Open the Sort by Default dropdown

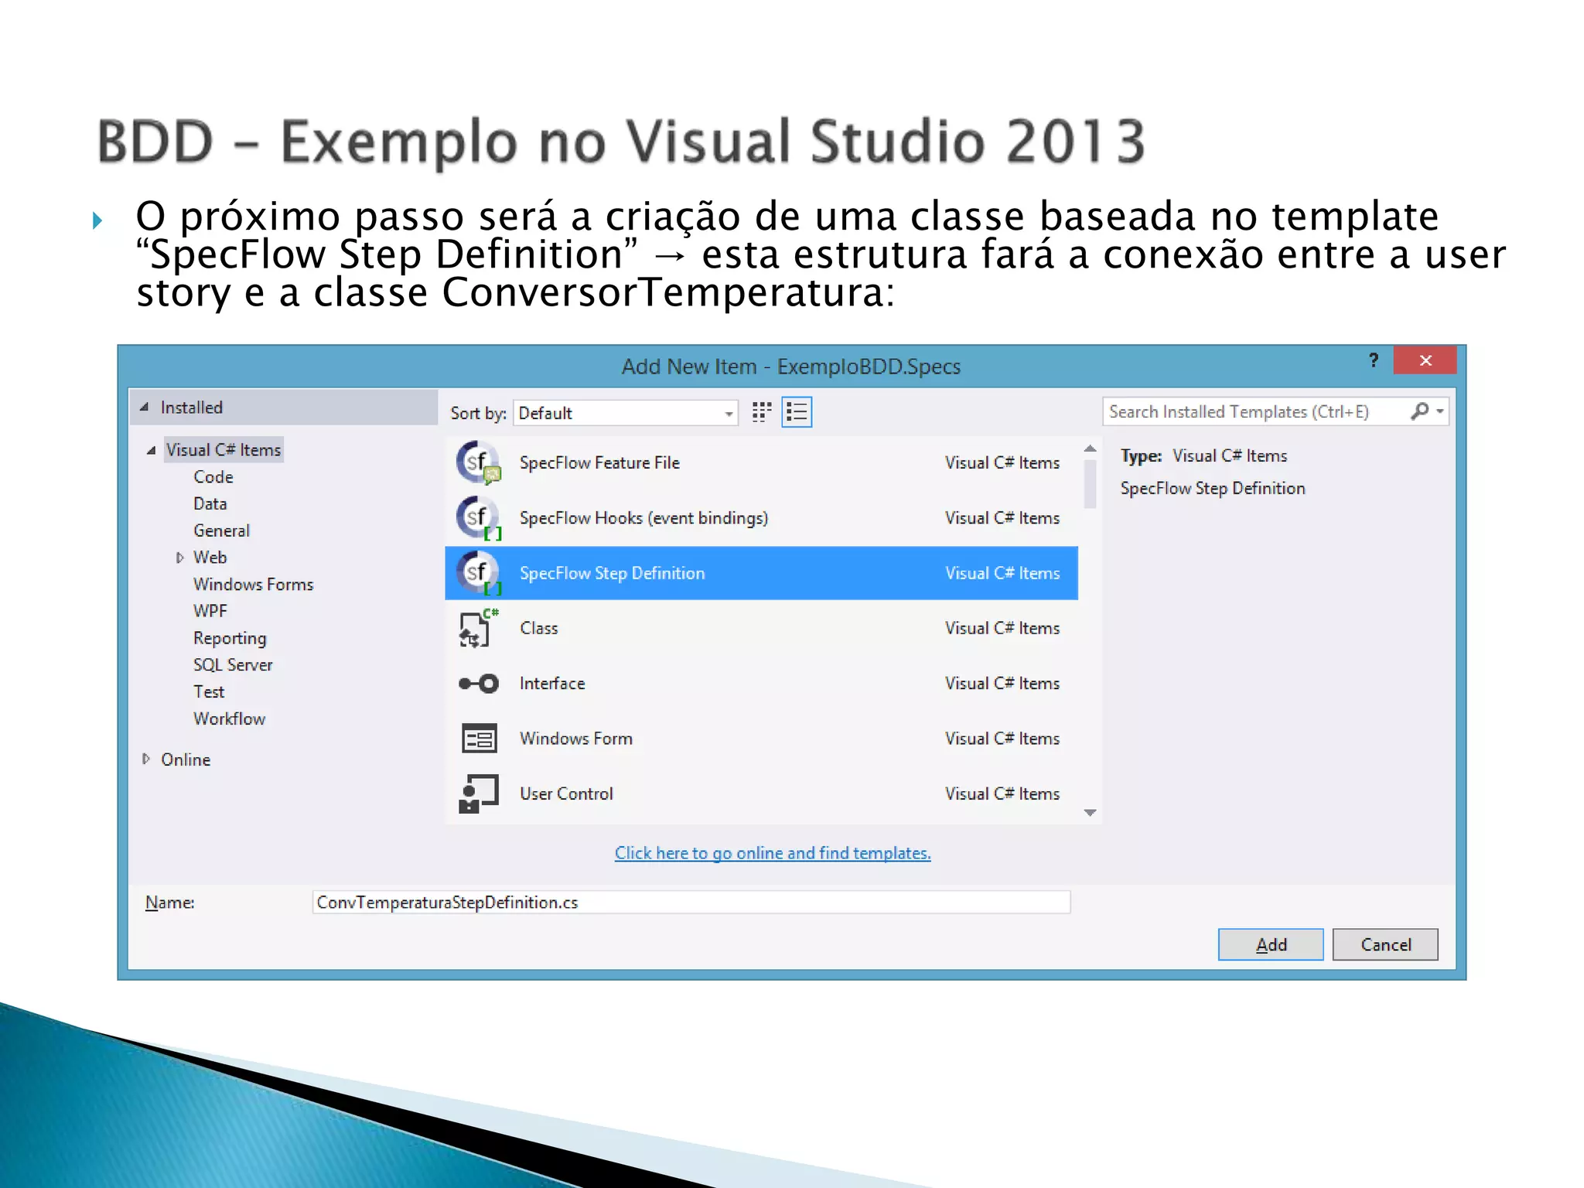point(626,413)
